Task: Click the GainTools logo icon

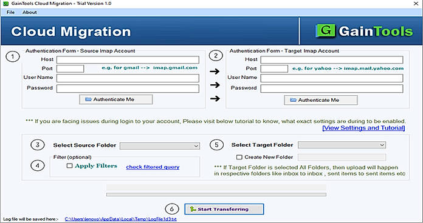Action: pyautogui.click(x=326, y=31)
